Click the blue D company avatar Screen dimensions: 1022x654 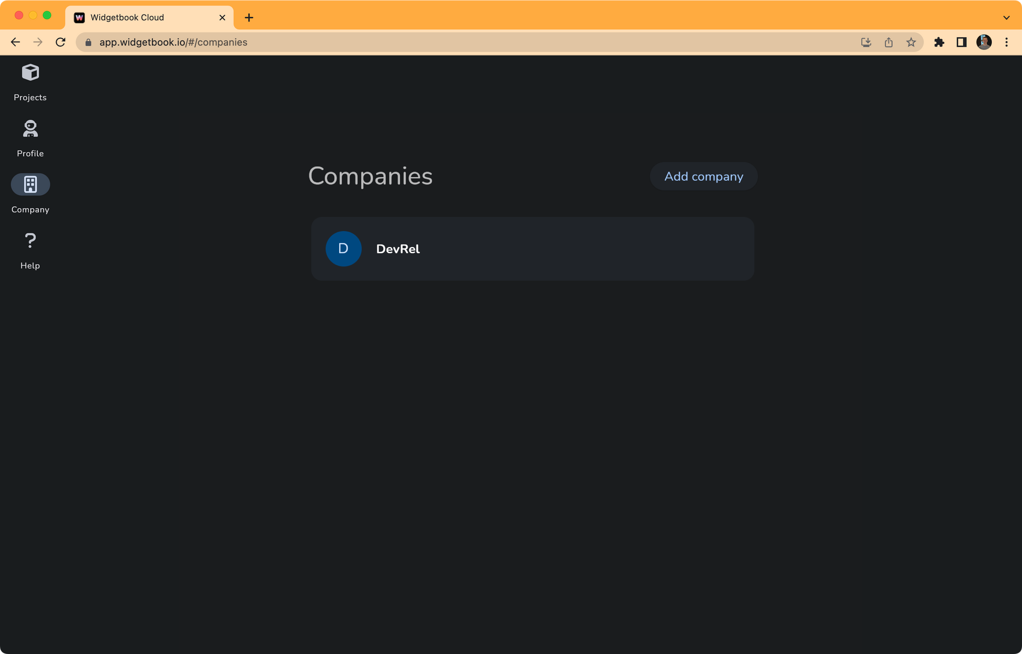[x=343, y=249]
